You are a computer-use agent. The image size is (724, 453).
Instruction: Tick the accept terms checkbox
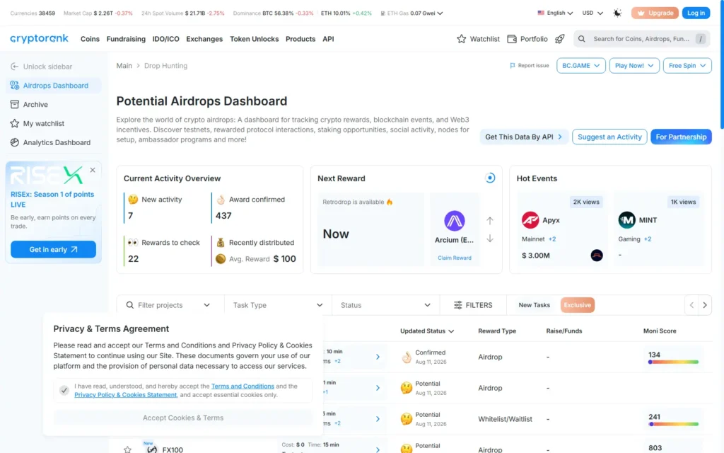[x=64, y=391]
